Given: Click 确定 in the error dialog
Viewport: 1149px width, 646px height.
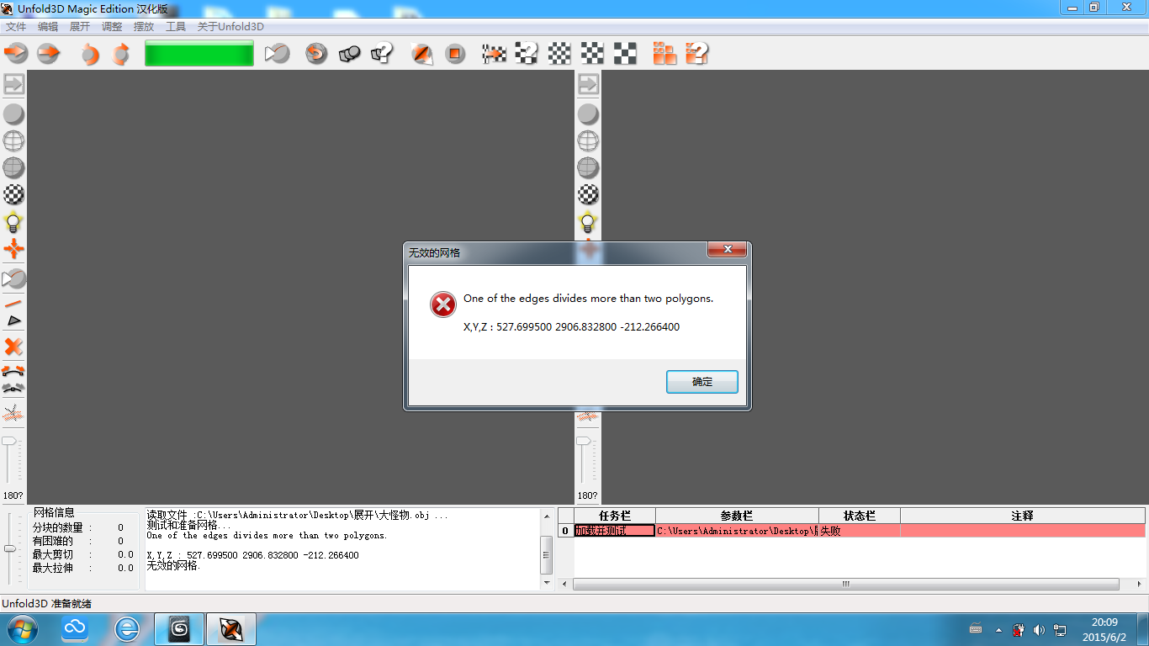Looking at the screenshot, I should pyautogui.click(x=702, y=382).
